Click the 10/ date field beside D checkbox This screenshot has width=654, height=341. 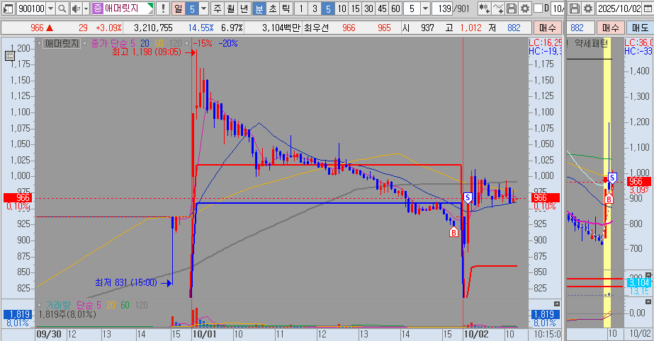coord(558,8)
